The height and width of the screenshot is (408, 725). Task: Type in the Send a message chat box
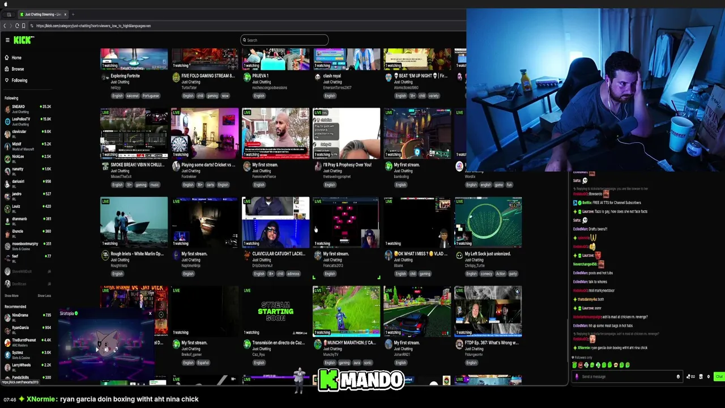pyautogui.click(x=628, y=377)
